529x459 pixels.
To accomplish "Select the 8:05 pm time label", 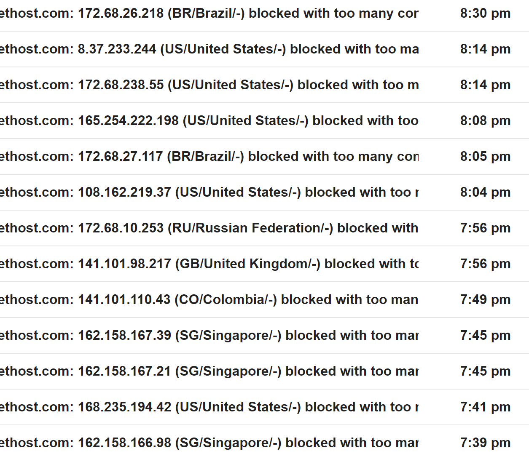I will click(485, 157).
